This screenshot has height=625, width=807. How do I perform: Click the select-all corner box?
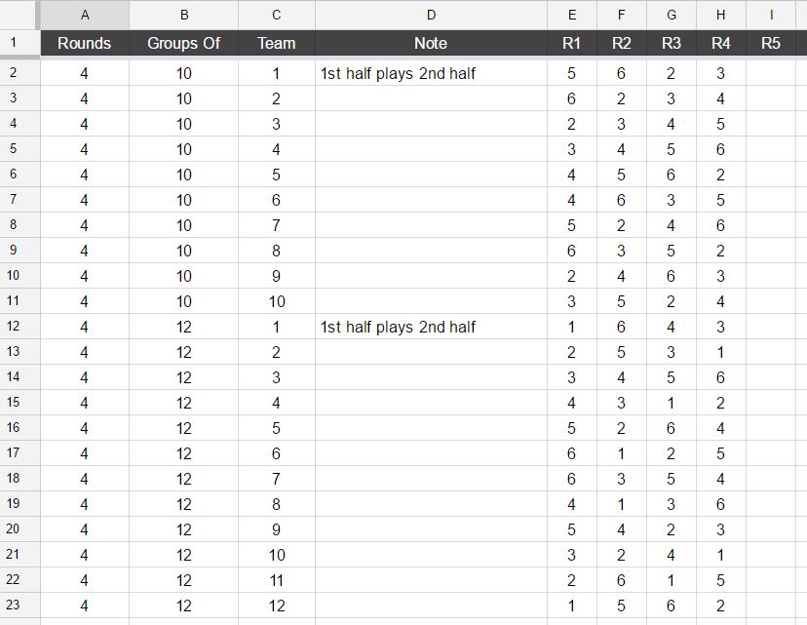tap(18, 15)
